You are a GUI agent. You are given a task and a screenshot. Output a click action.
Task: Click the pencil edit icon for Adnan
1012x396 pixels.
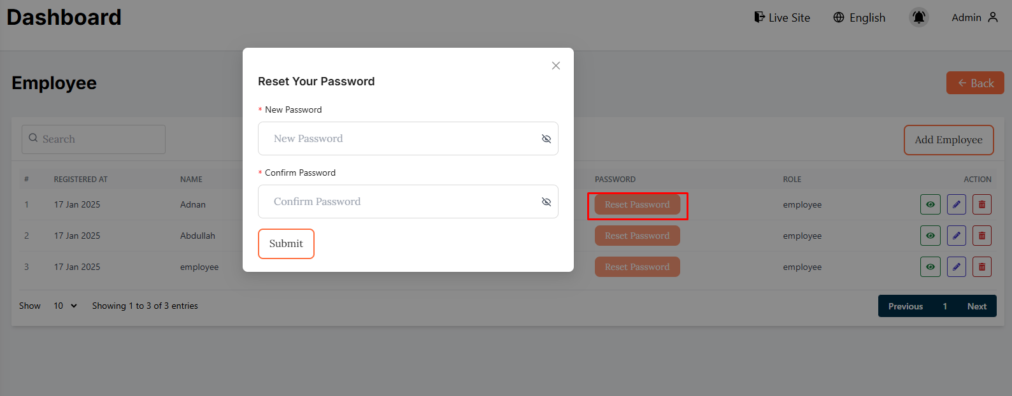click(x=956, y=204)
